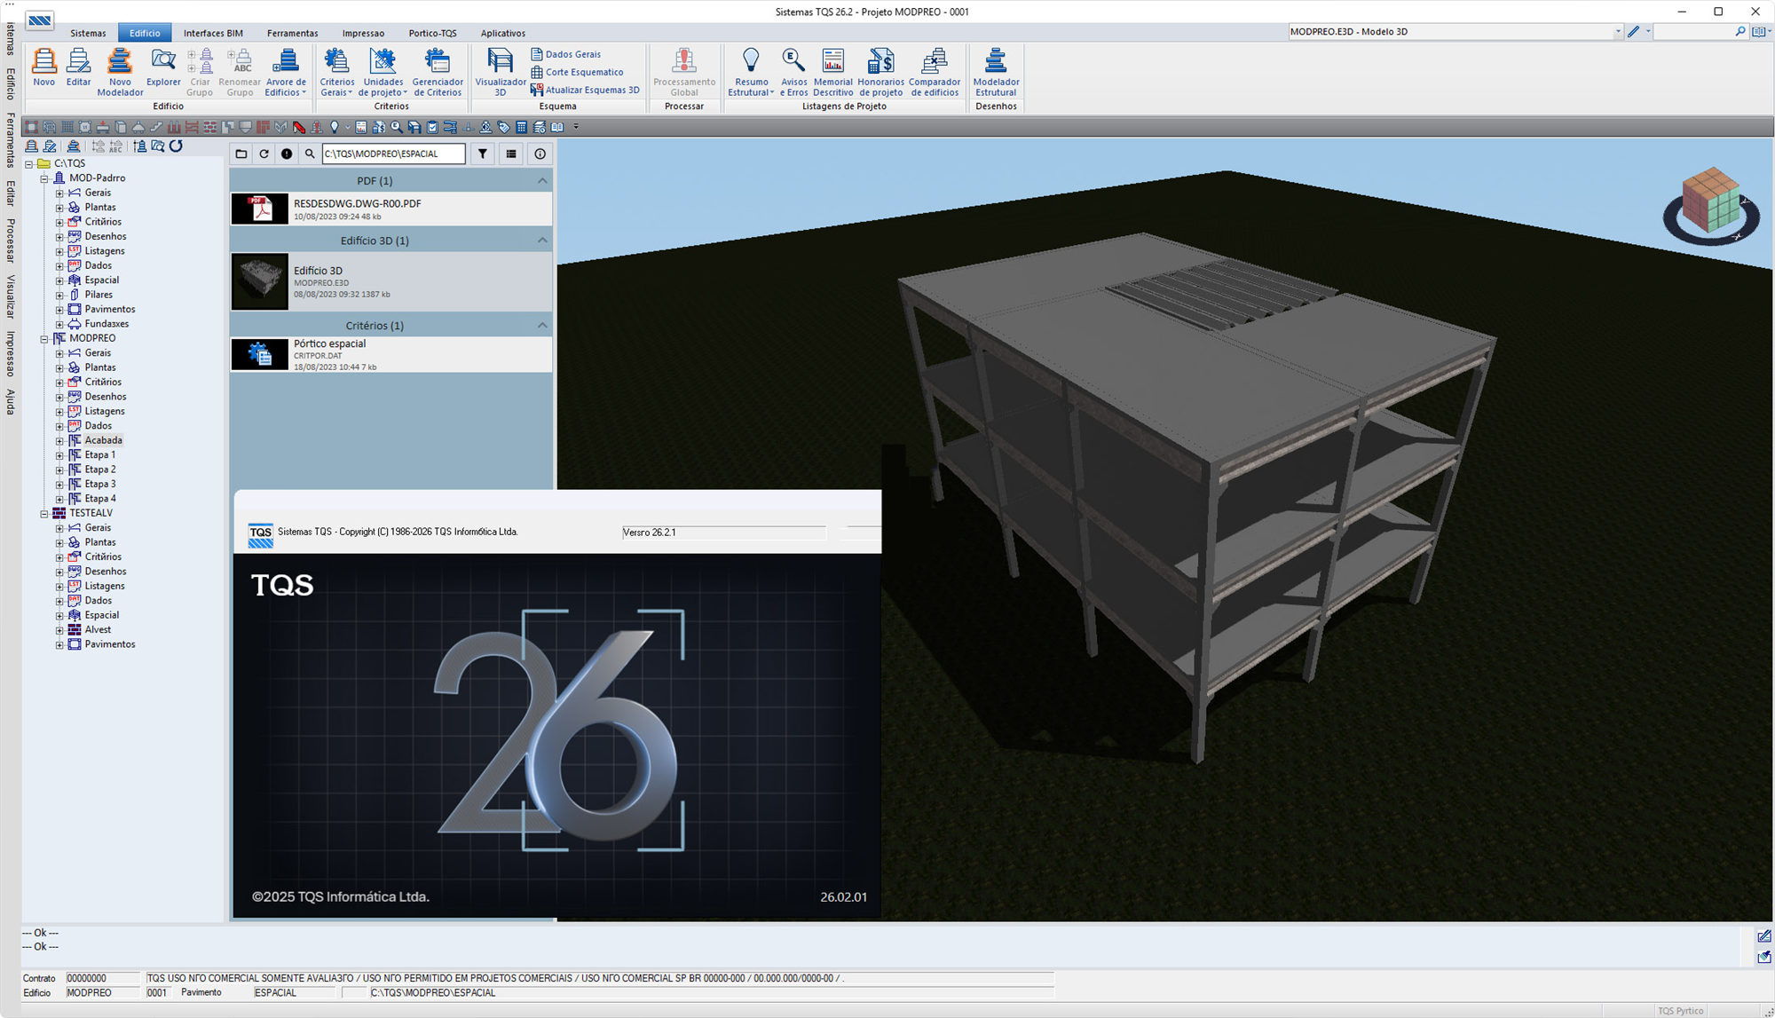Click the Criar Grupo icon
Image resolution: width=1775 pixels, height=1018 pixels.
click(x=200, y=72)
